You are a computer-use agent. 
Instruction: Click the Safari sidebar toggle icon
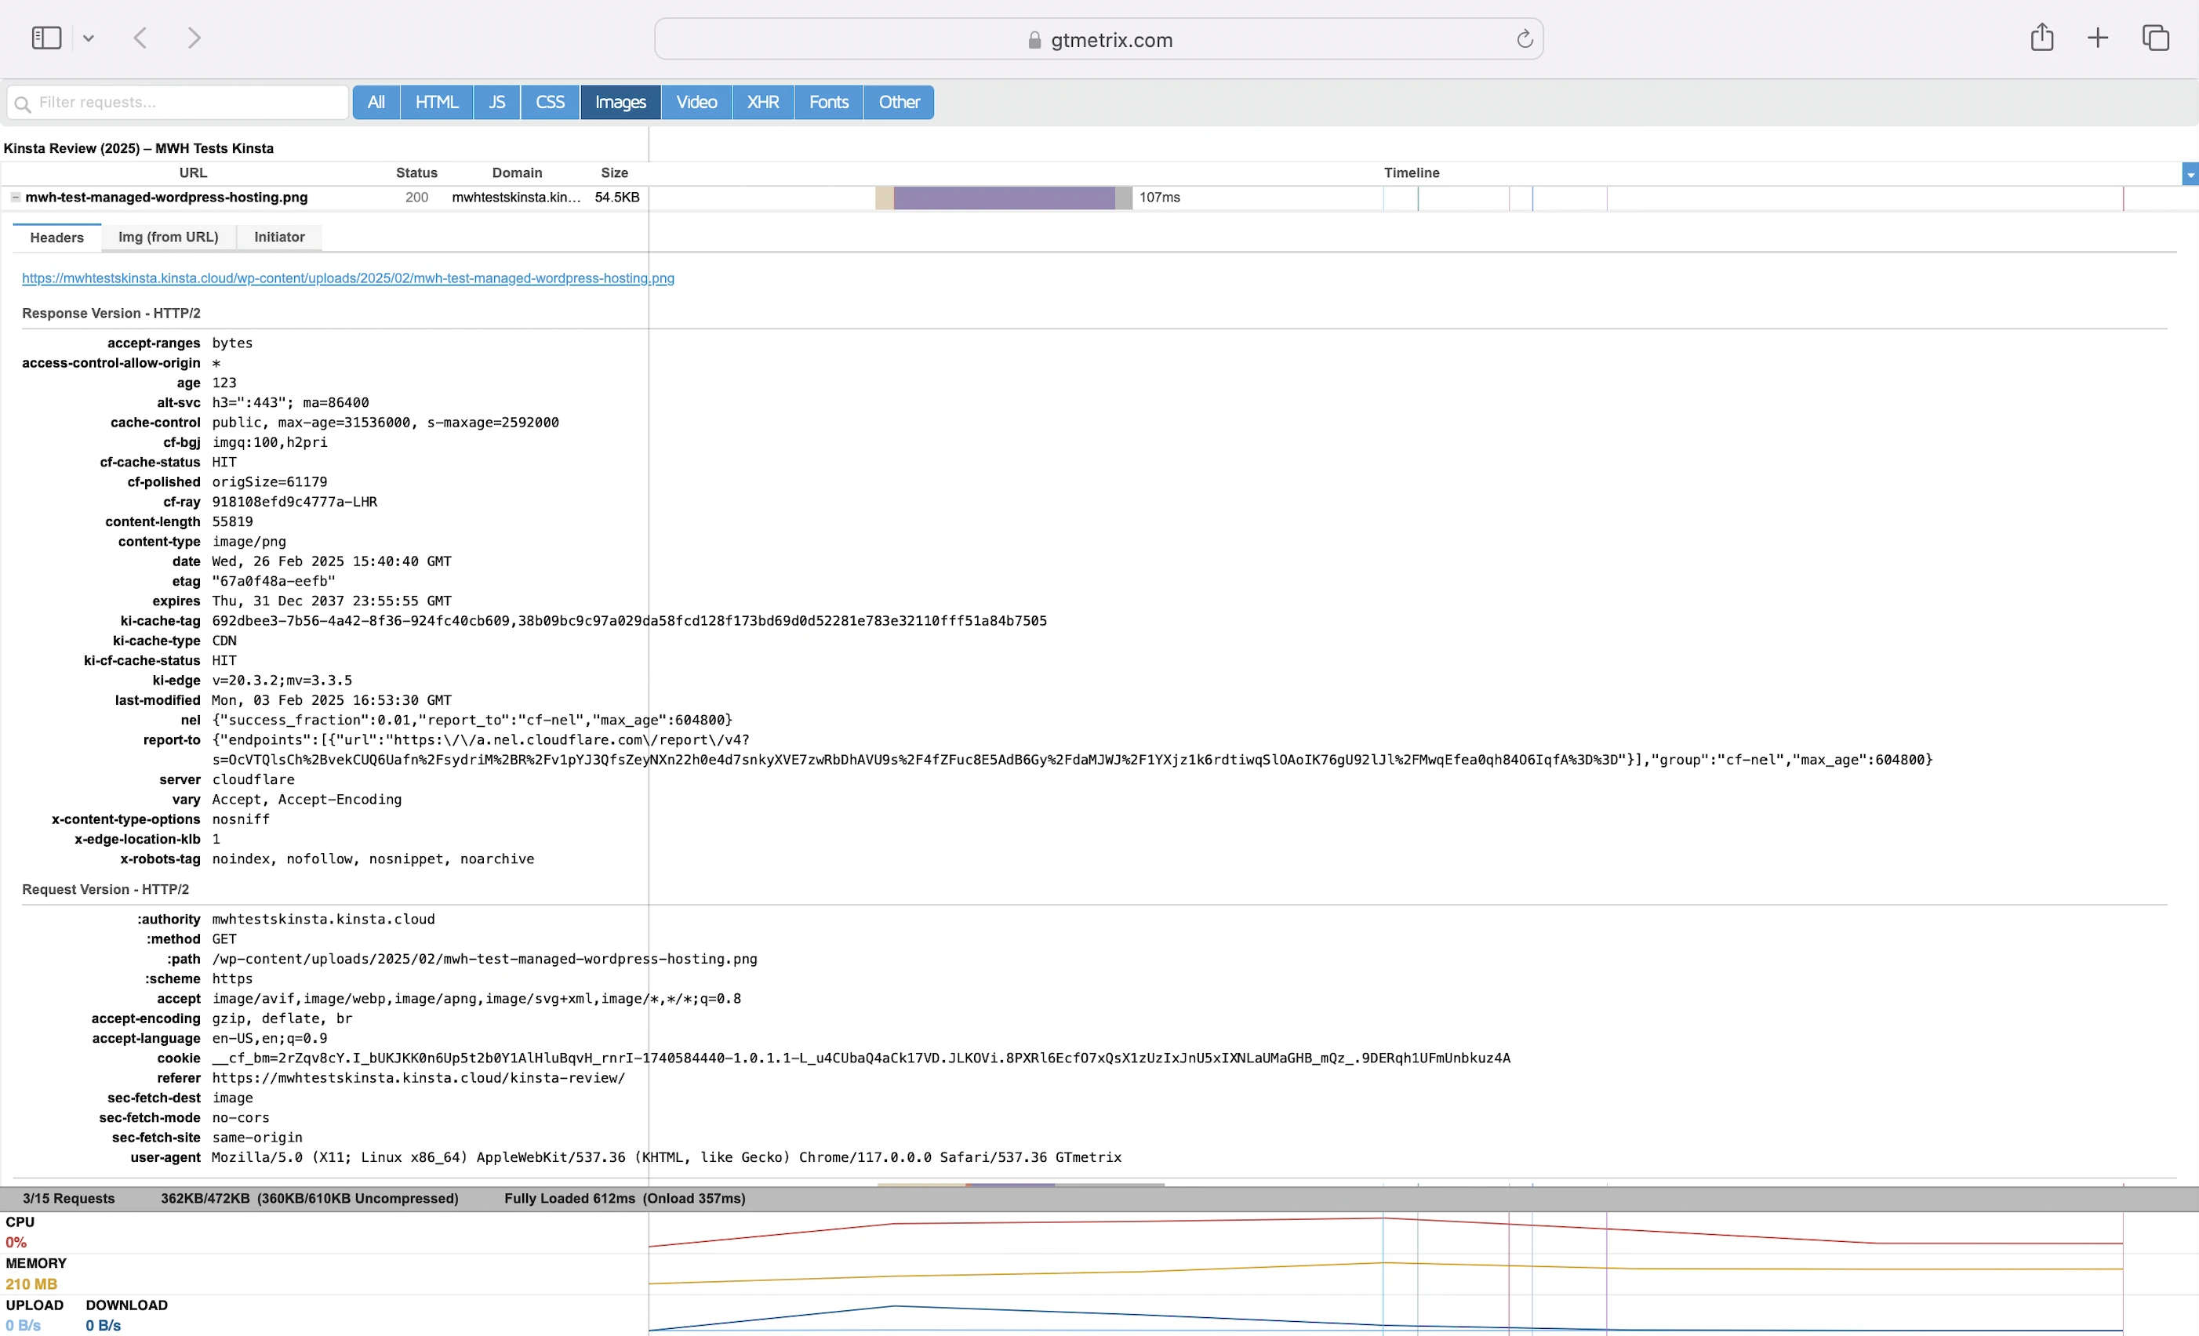coord(45,38)
